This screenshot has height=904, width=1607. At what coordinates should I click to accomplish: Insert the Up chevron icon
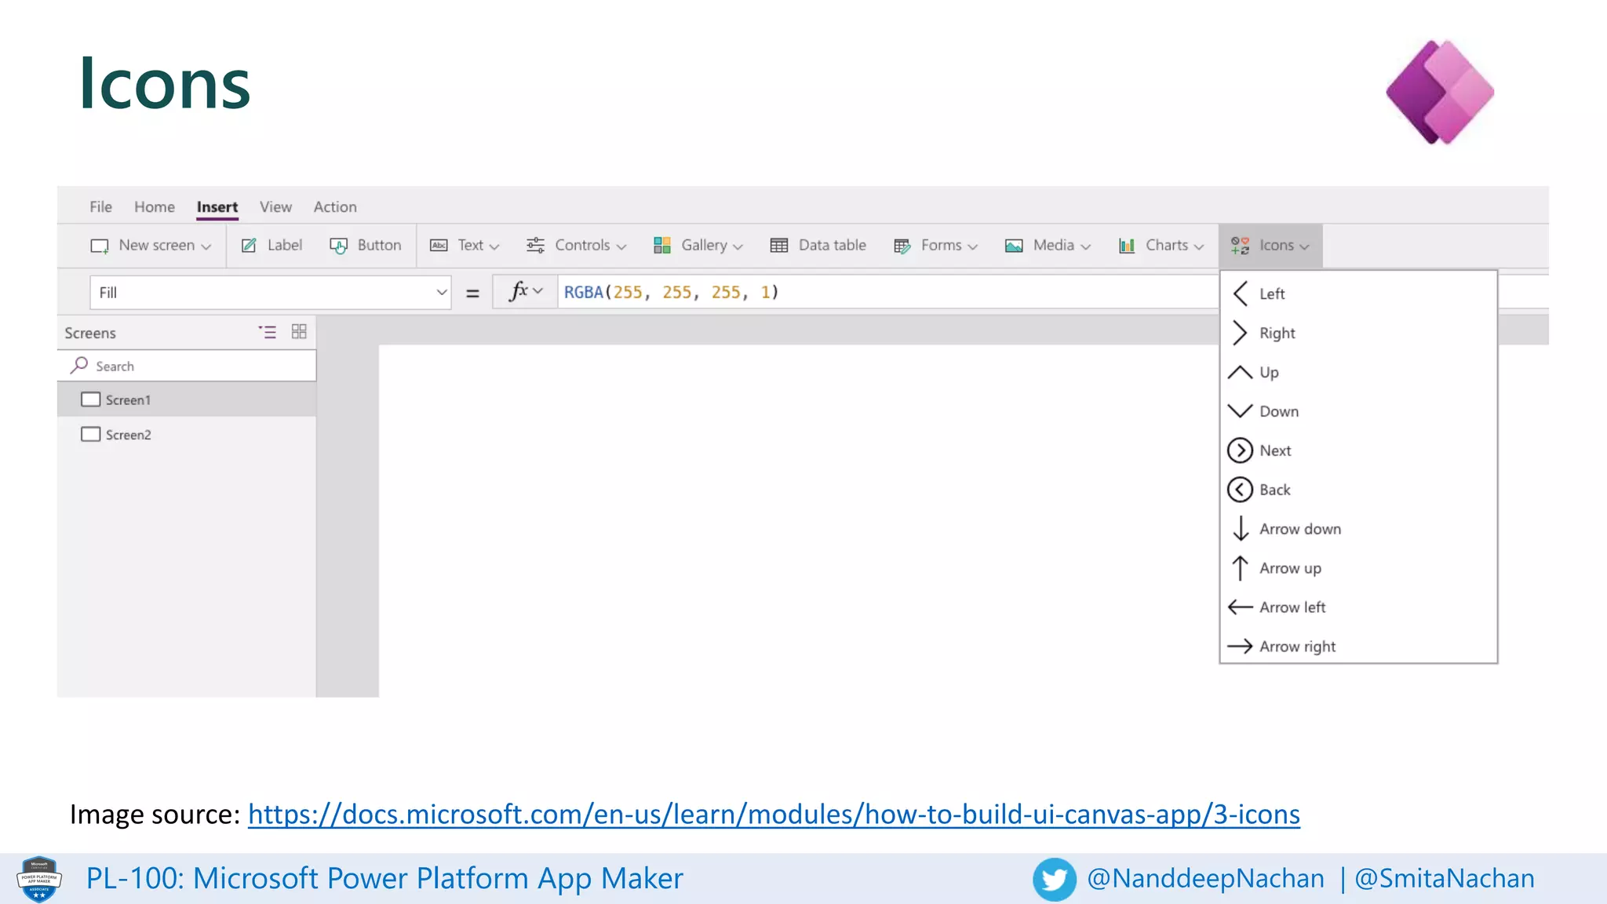[x=1240, y=372]
